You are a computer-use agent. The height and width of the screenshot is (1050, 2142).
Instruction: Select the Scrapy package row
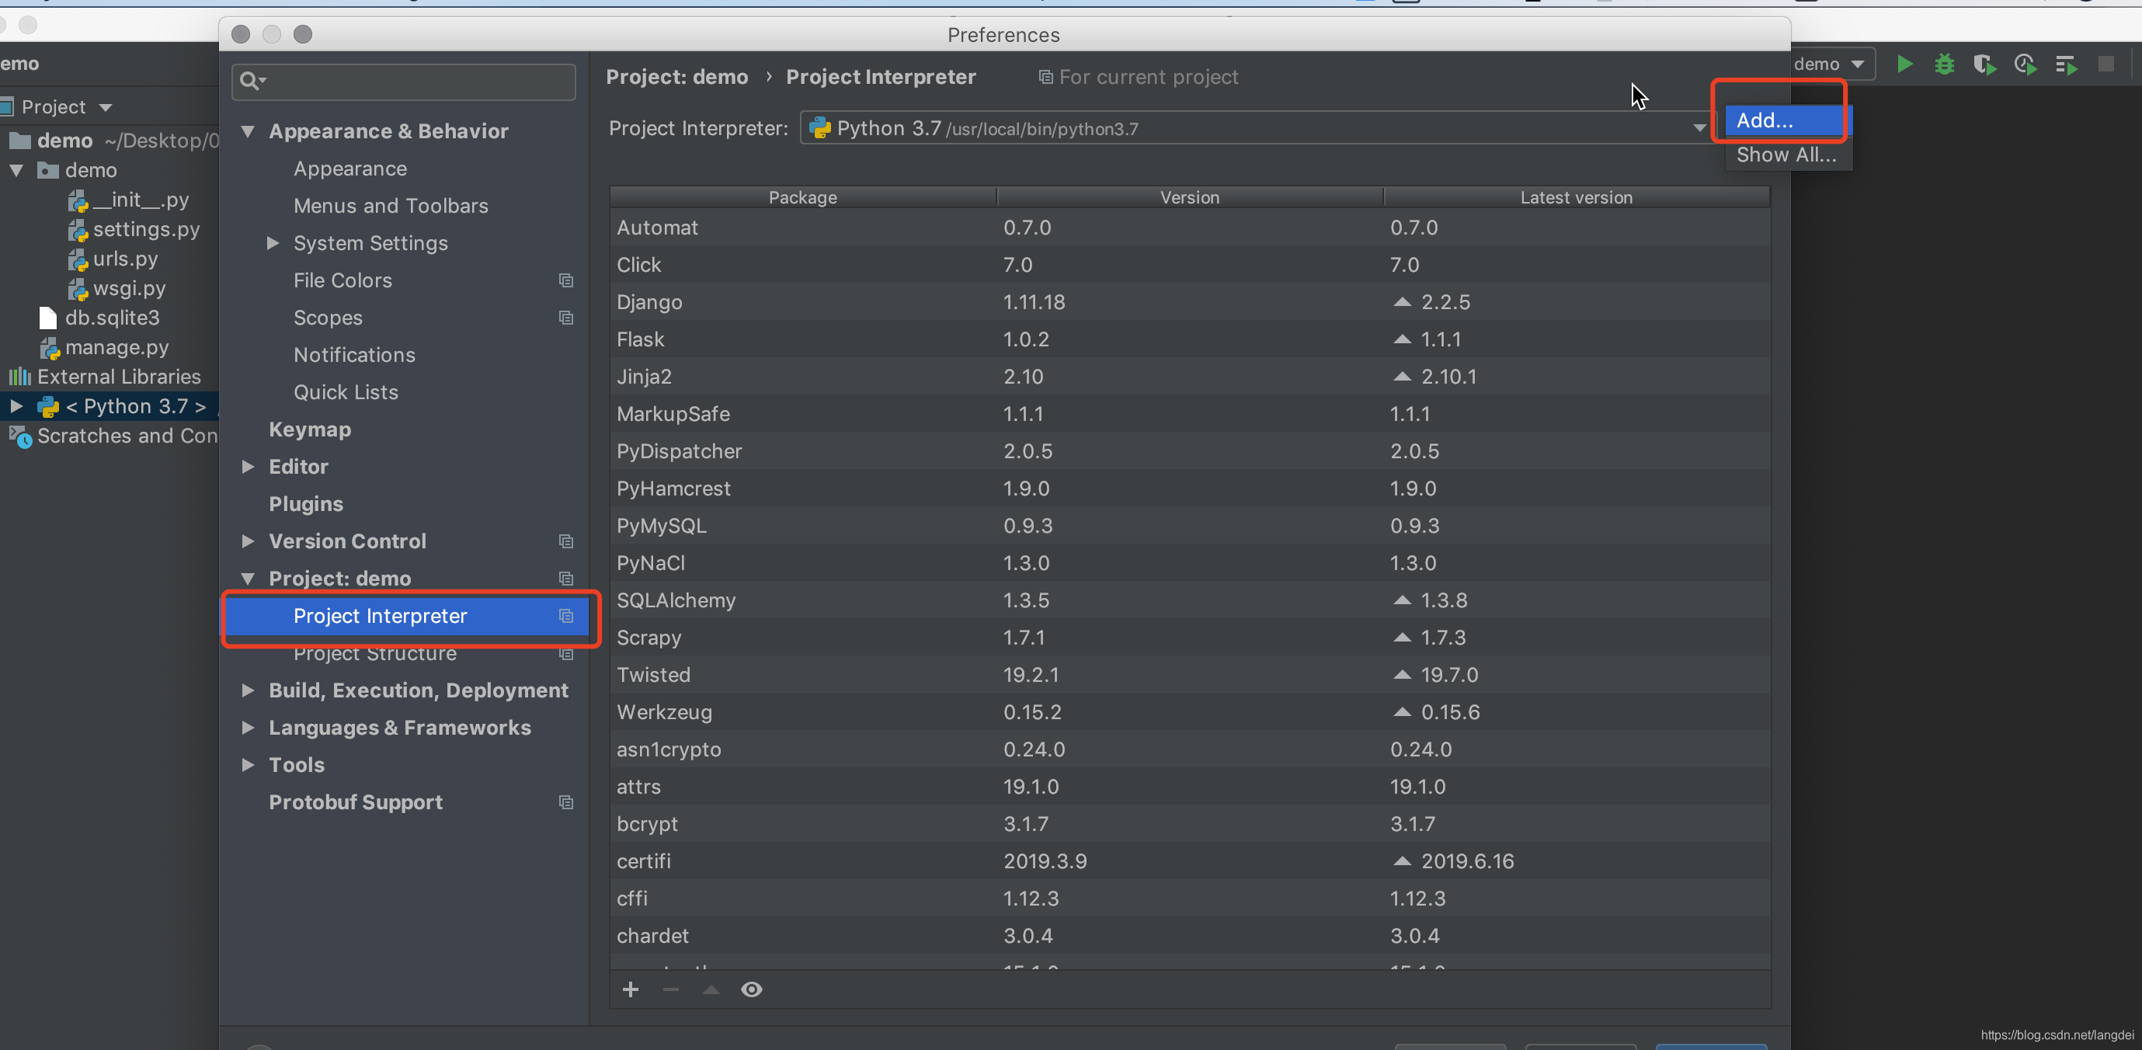click(x=1190, y=638)
